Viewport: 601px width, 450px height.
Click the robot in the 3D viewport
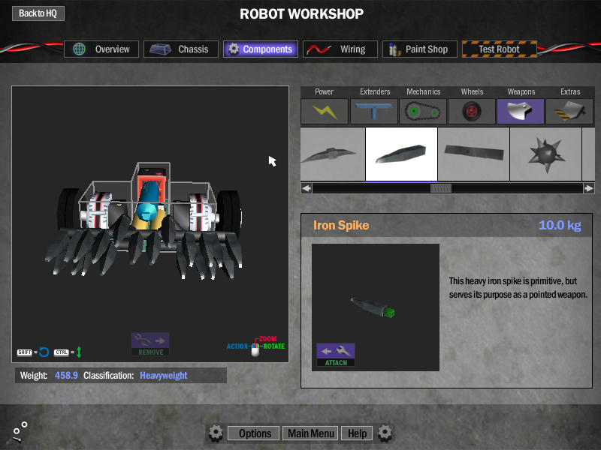[143, 220]
